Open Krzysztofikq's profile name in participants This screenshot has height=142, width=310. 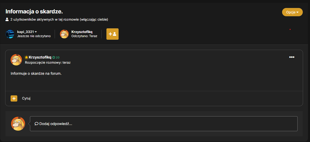click(x=82, y=32)
